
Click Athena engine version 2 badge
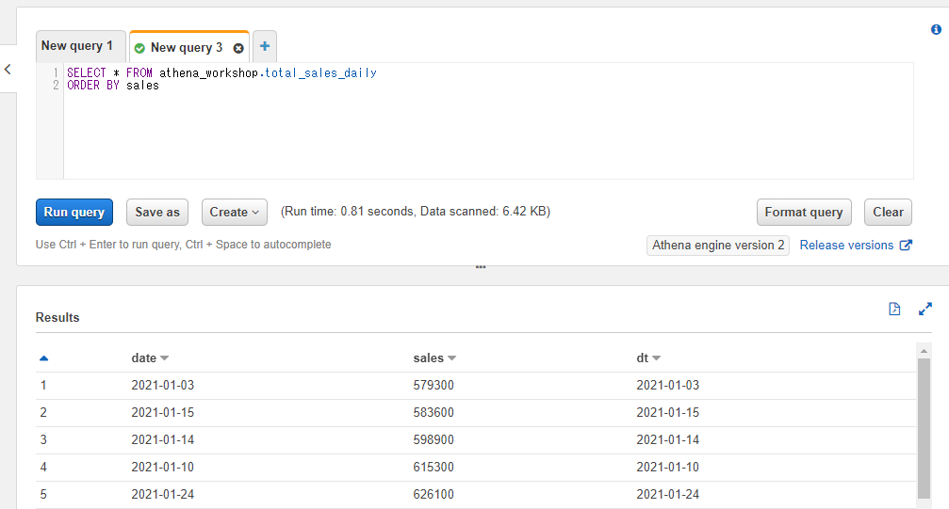point(718,246)
